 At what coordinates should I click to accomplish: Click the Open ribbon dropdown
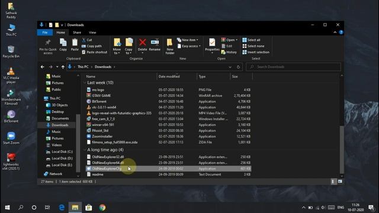pos(229,40)
